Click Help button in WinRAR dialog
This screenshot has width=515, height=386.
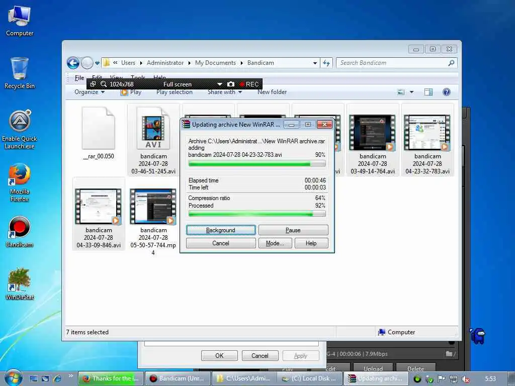pos(311,243)
